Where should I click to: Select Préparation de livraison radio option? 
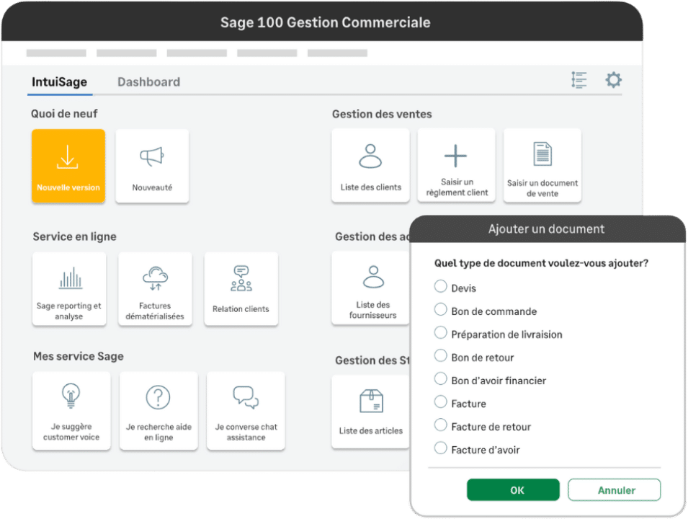(440, 333)
